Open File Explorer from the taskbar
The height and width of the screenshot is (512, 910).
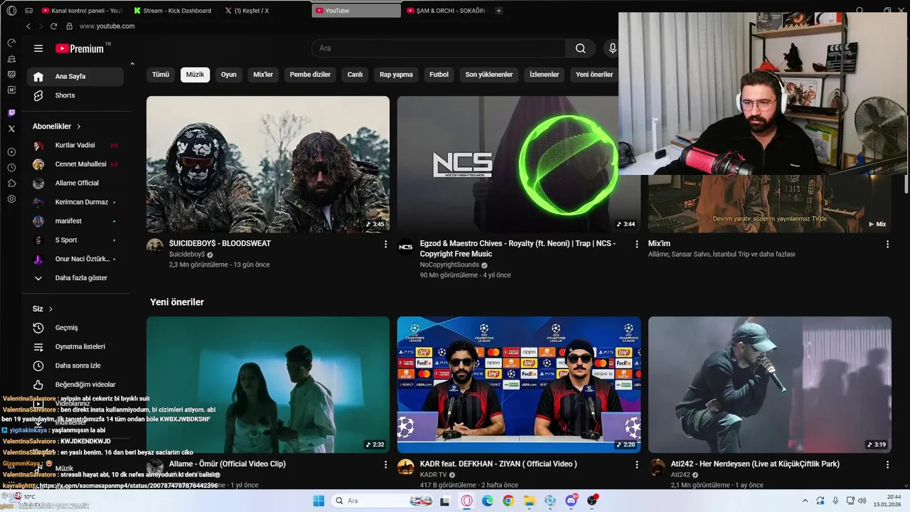tap(529, 501)
